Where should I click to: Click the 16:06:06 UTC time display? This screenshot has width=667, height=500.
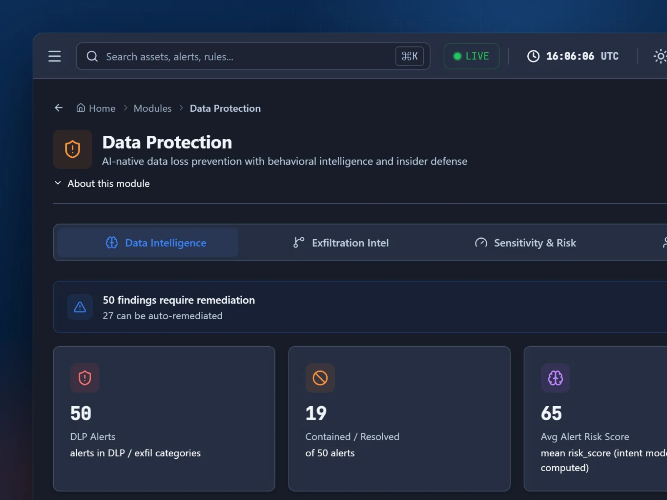tap(582, 56)
